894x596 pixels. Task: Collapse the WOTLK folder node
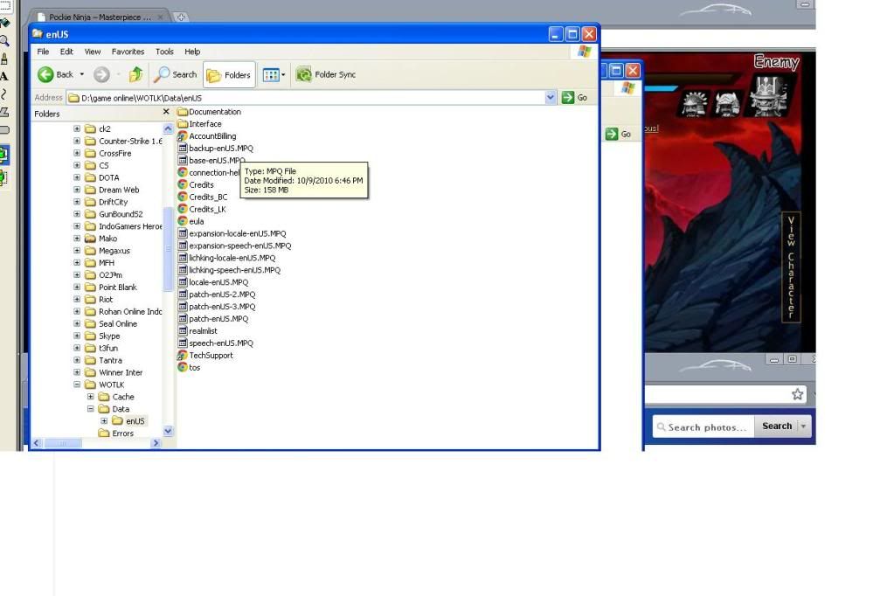77,385
